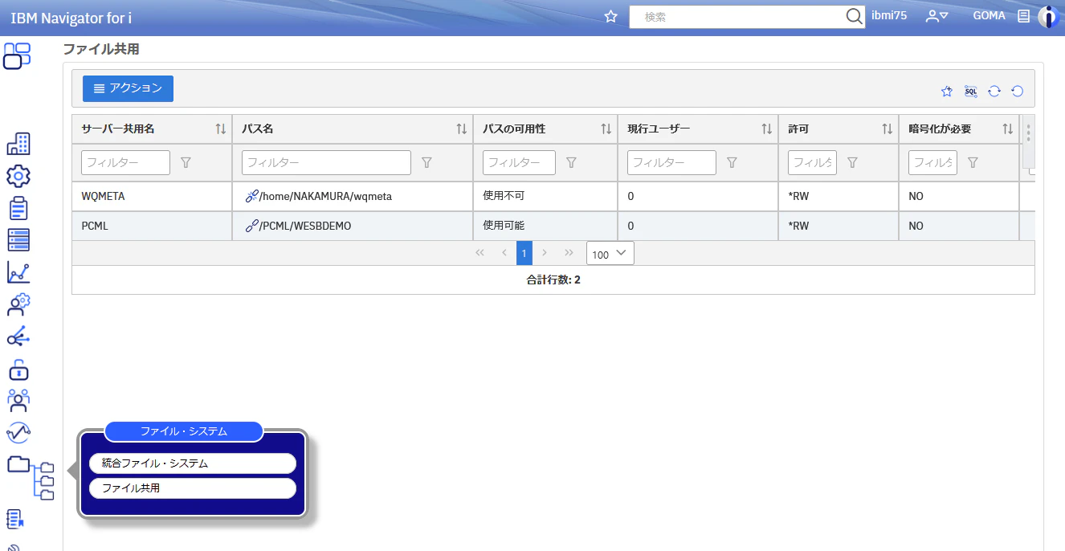Viewport: 1065px width, 551px height.
Task: Click the funnel icon for 現行ユーザー filter
Action: point(732,162)
